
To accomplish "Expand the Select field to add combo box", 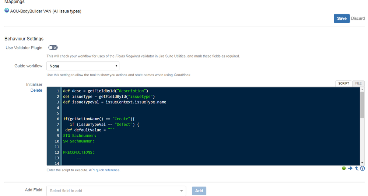I will (x=116, y=191).
